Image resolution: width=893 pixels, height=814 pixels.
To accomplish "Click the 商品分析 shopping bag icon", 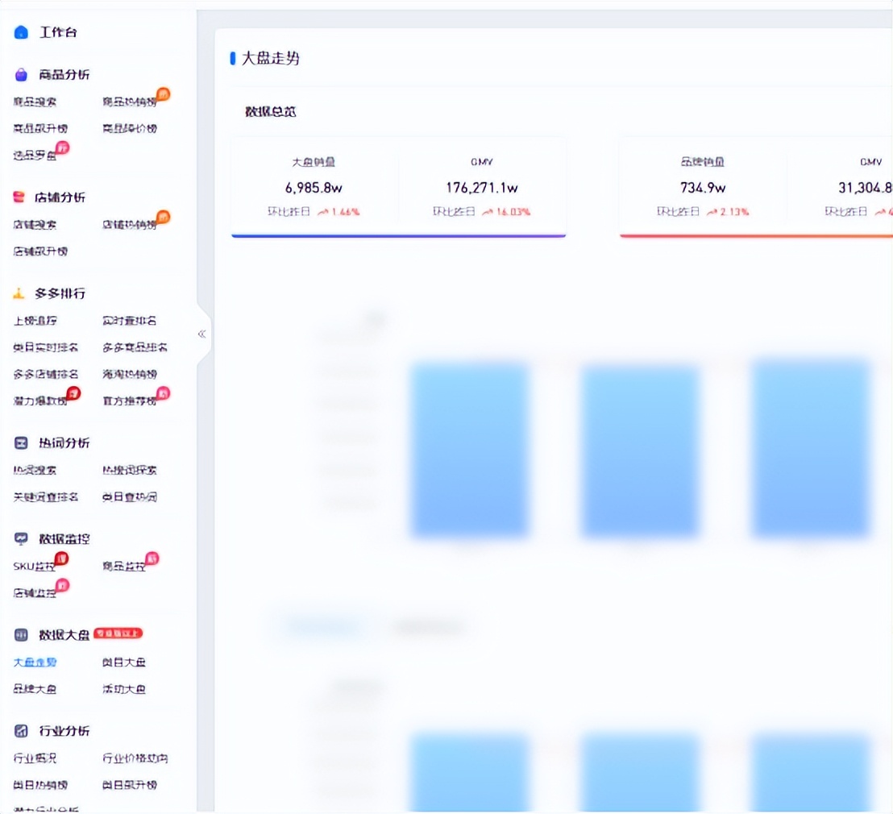I will tap(21, 75).
